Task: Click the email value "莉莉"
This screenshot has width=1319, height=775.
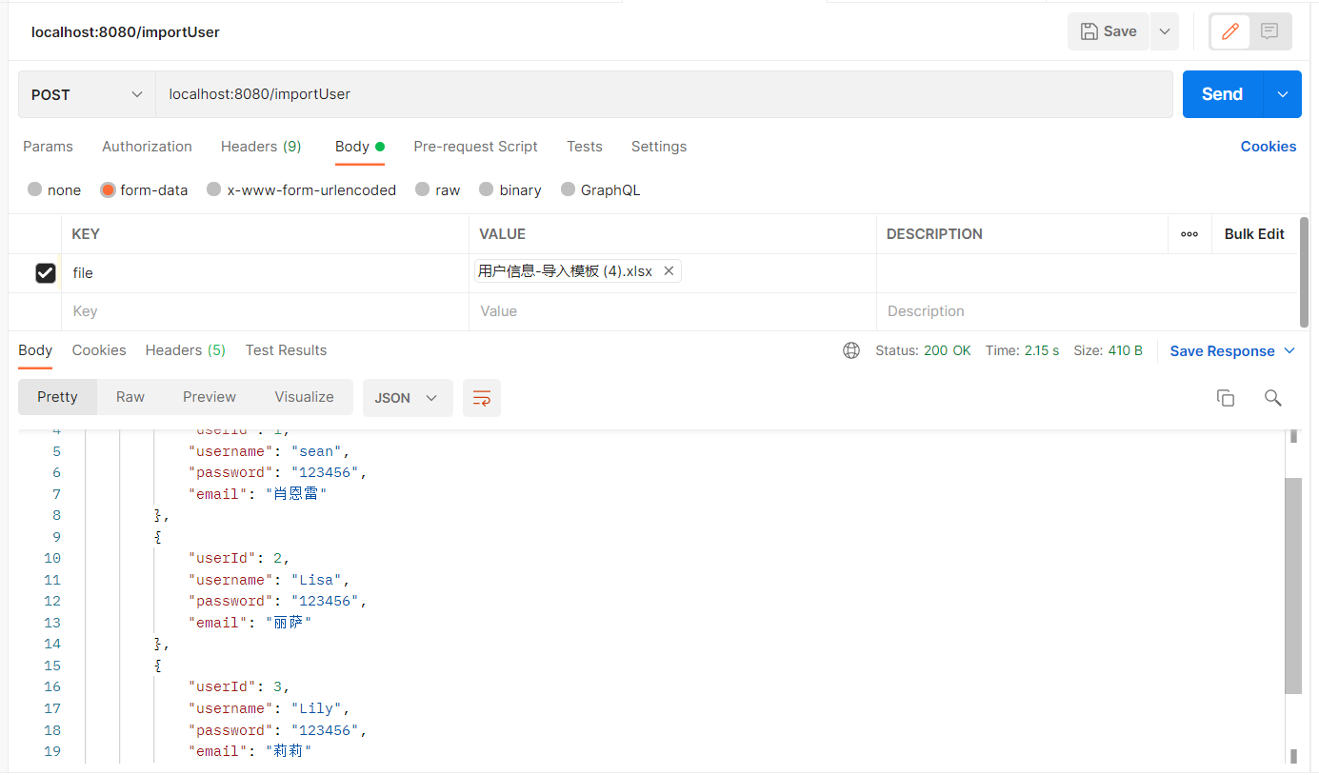Action: click(x=289, y=751)
